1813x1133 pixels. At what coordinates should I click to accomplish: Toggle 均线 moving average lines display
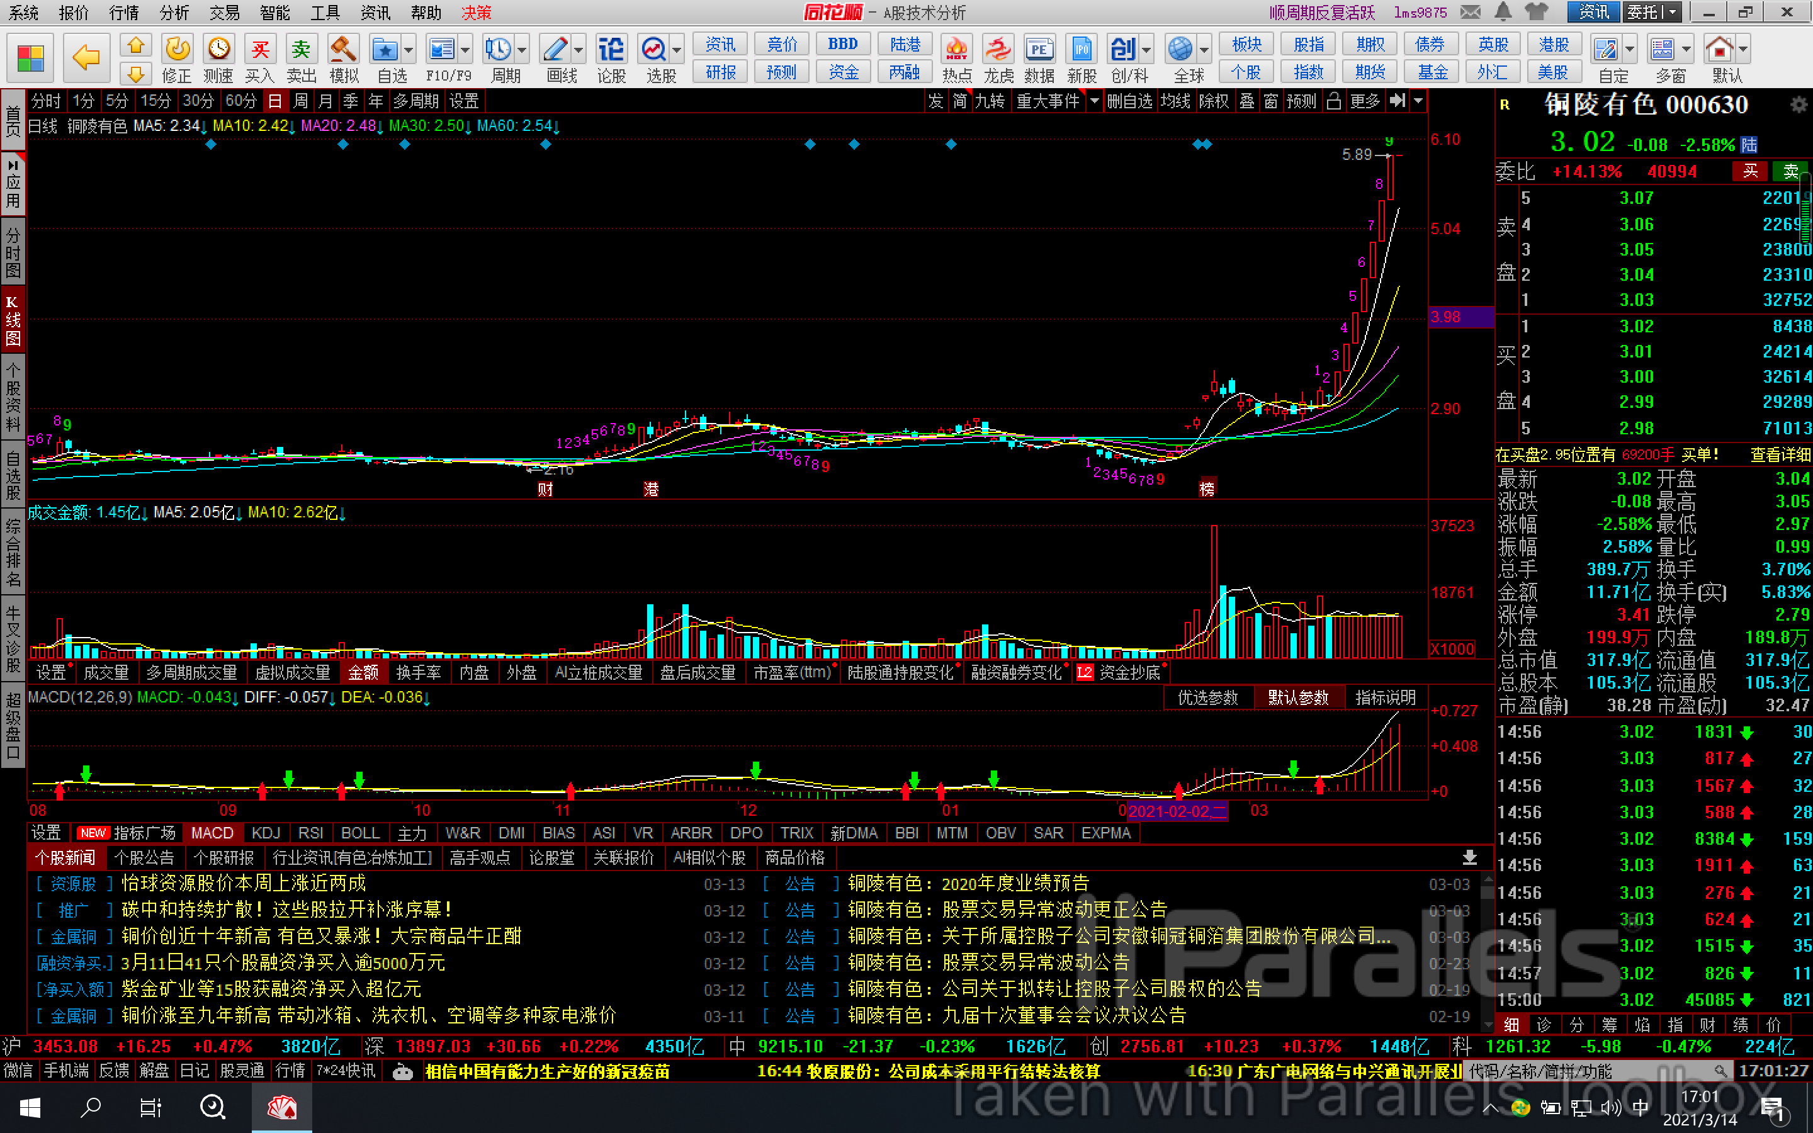[x=1175, y=101]
